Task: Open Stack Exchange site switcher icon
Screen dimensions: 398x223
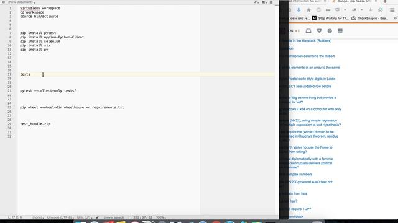Action: 340,31
